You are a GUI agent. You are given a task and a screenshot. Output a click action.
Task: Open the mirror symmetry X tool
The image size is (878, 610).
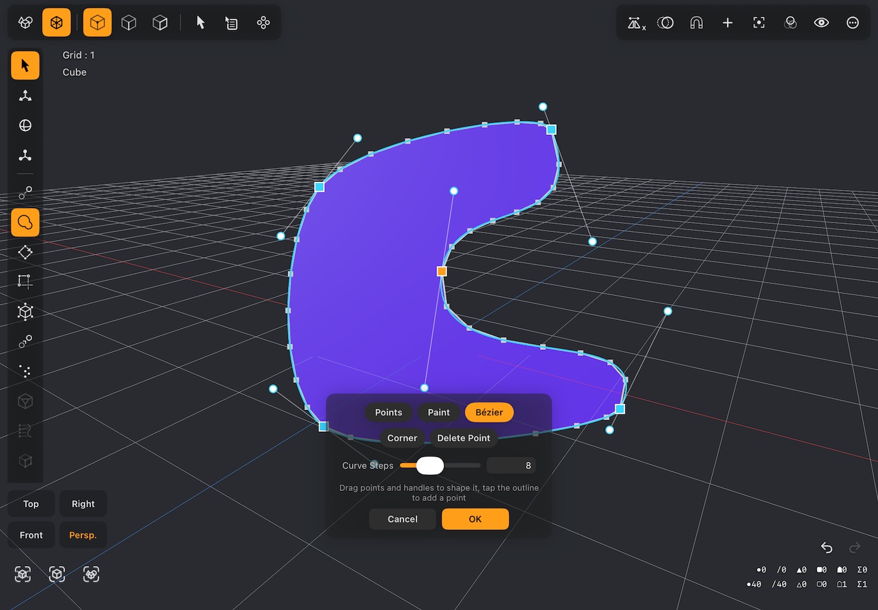(x=636, y=23)
